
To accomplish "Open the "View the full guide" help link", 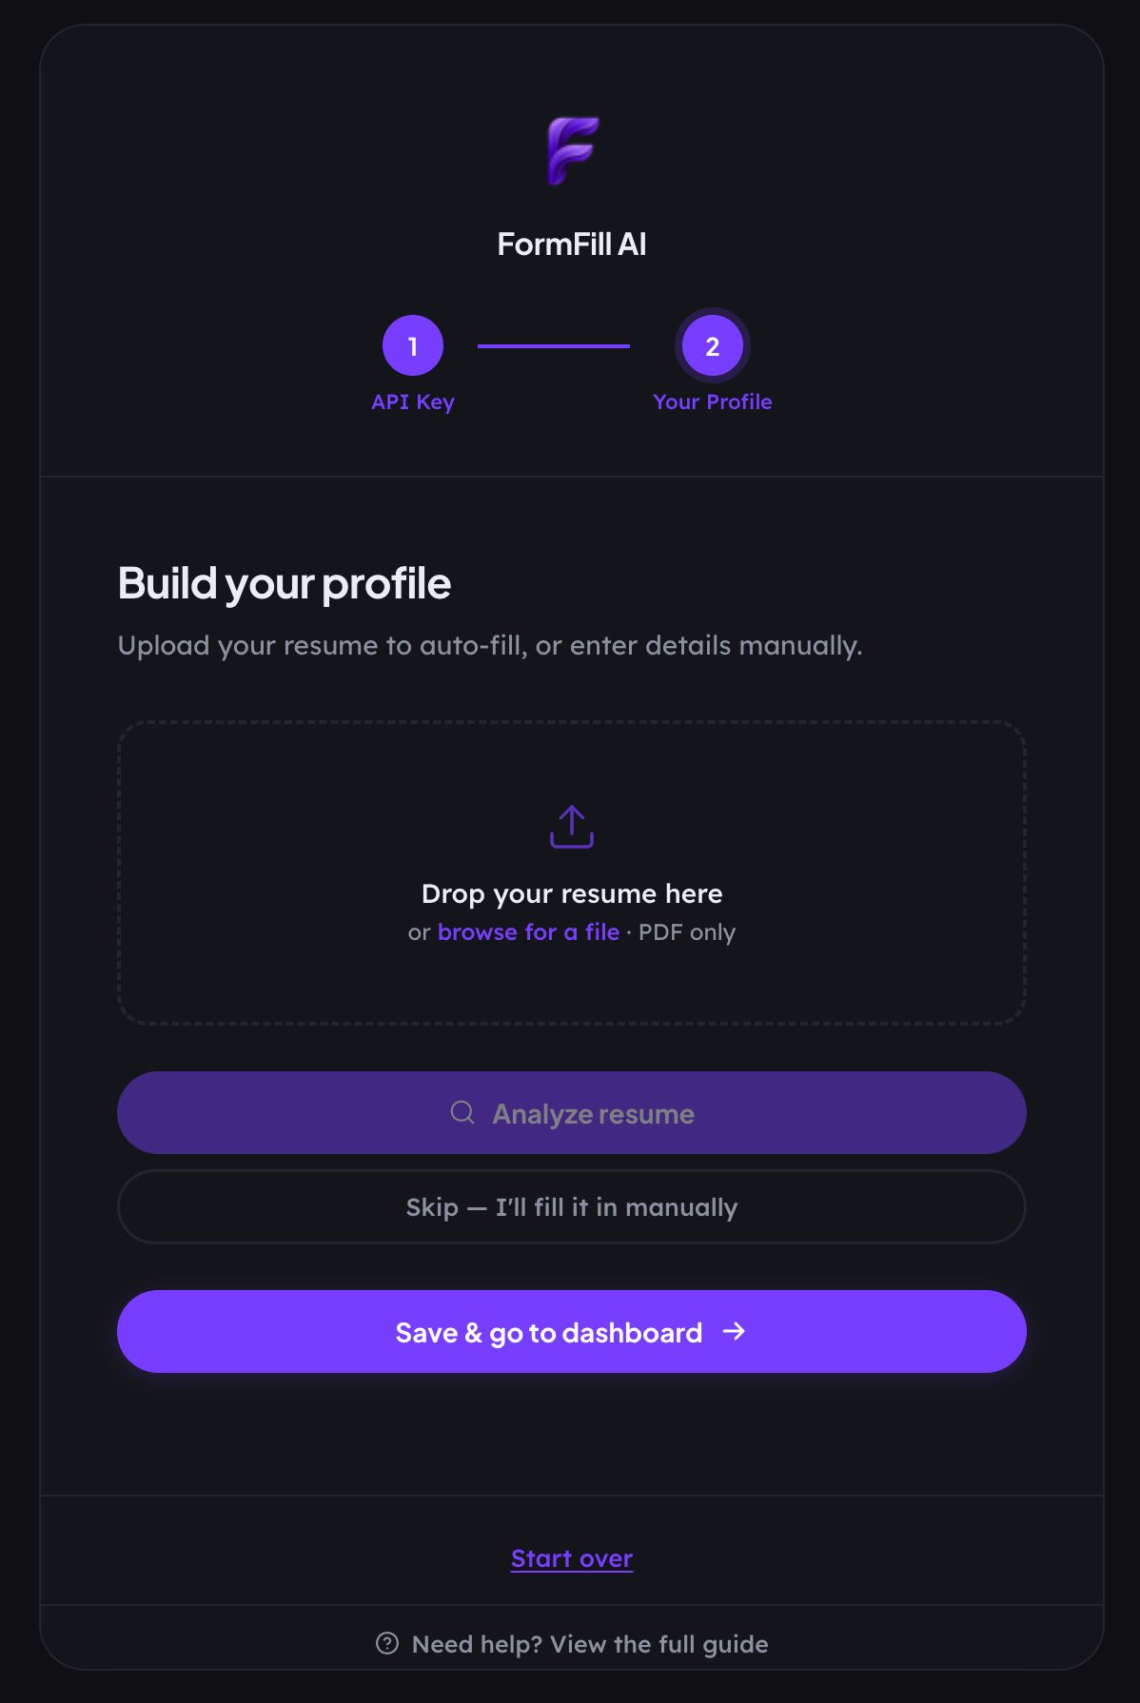I will [658, 1644].
